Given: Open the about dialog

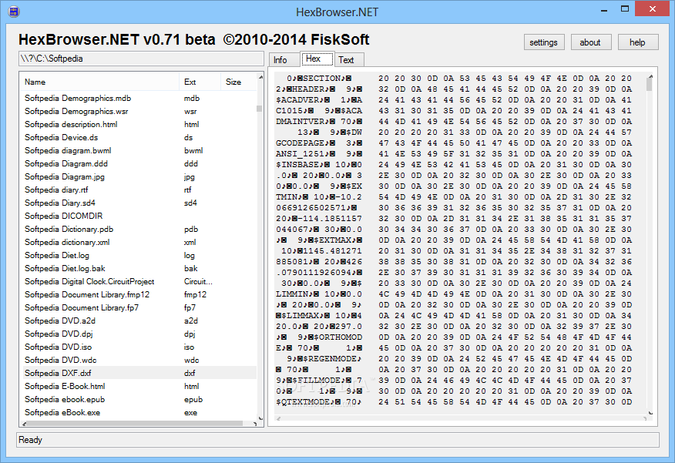Looking at the screenshot, I should coord(590,42).
